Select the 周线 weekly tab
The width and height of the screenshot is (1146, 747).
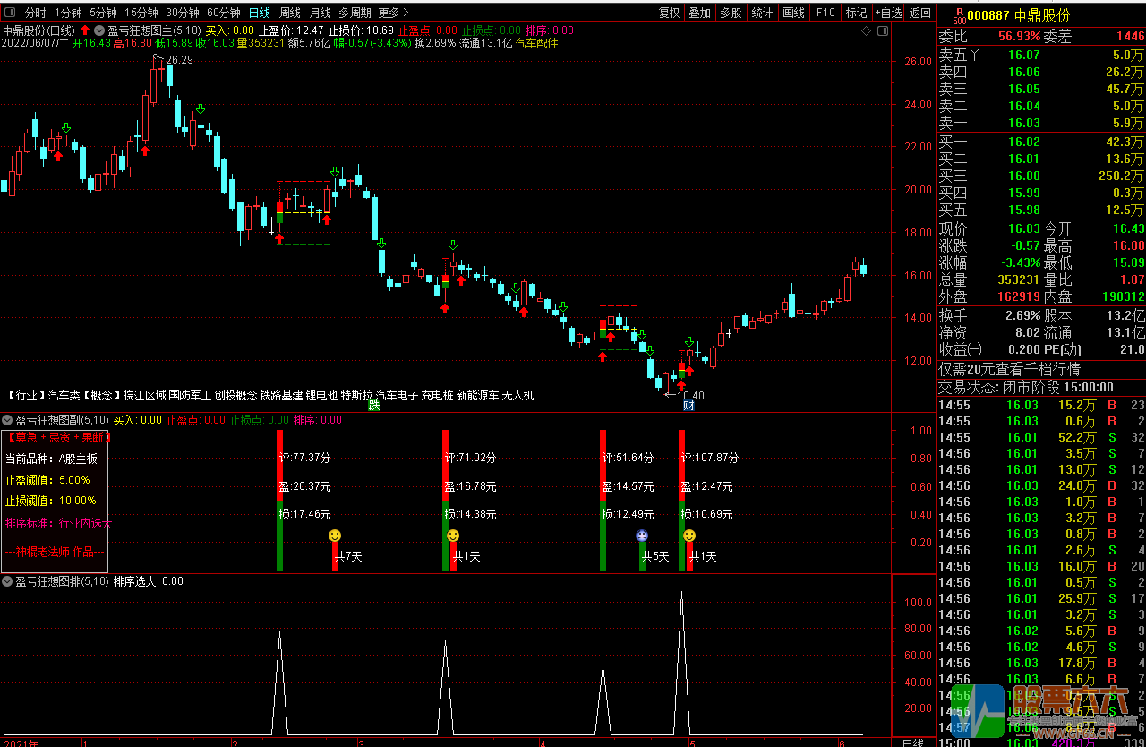pyautogui.click(x=289, y=13)
